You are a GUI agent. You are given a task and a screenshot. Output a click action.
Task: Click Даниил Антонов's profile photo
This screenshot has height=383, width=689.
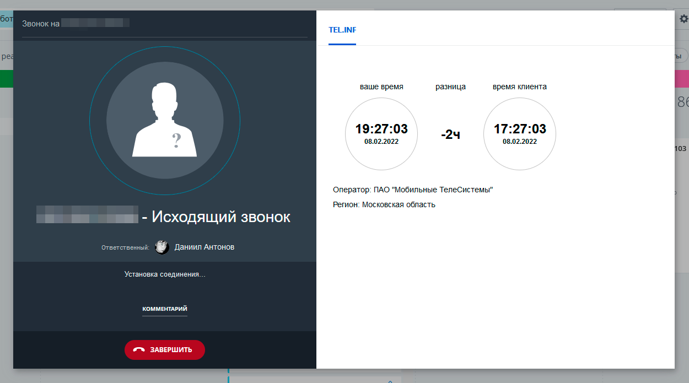point(162,247)
